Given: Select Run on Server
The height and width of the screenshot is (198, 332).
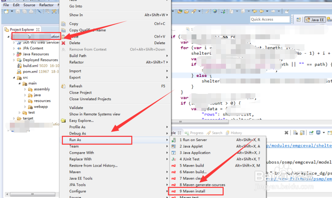Looking at the screenshot, I should coord(218,140).
